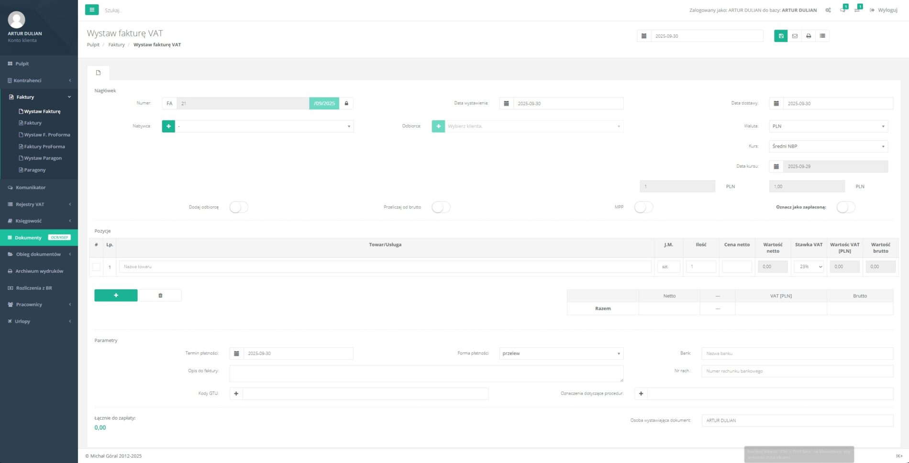
Task: Toggle the hamburger sidebar menu button
Action: pos(92,10)
